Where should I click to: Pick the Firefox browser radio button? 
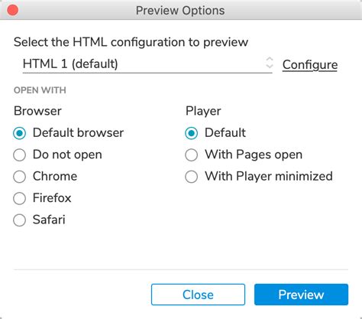(19, 198)
